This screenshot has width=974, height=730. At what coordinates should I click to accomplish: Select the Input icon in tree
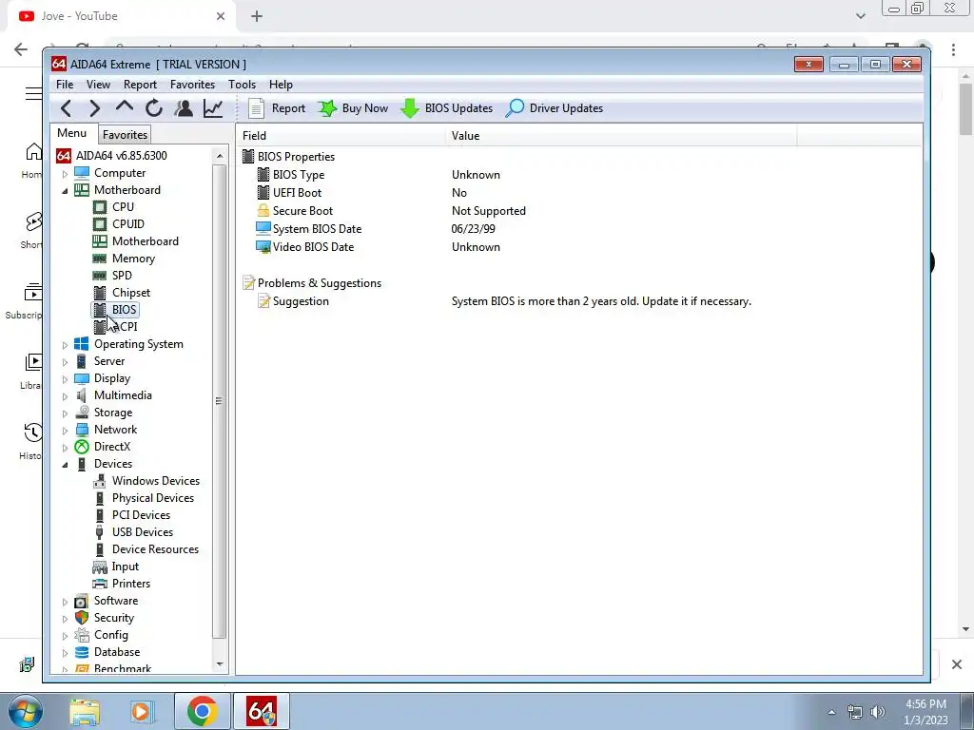[99, 567]
